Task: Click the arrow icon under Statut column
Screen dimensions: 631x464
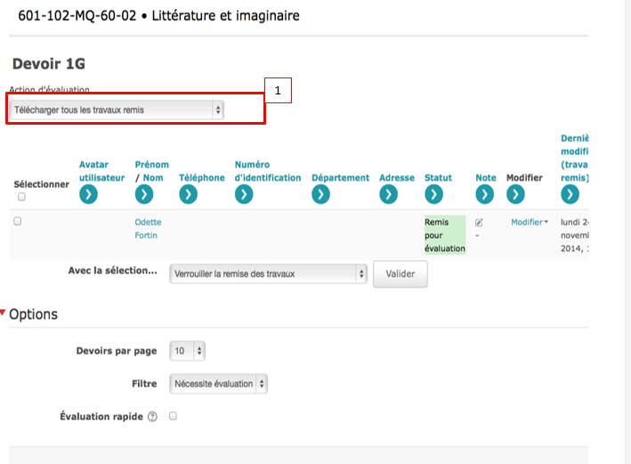Action: [x=433, y=194]
